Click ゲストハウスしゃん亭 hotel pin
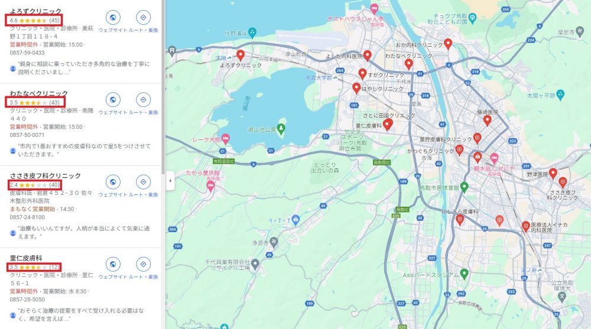591x329 pixels. (374, 8)
